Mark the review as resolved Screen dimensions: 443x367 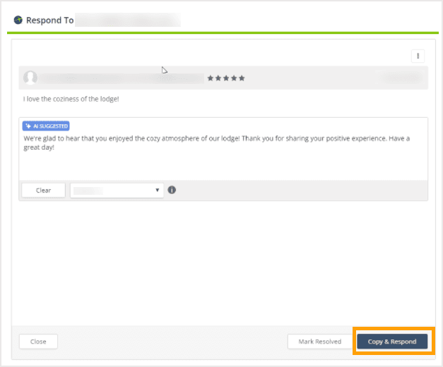coord(319,342)
